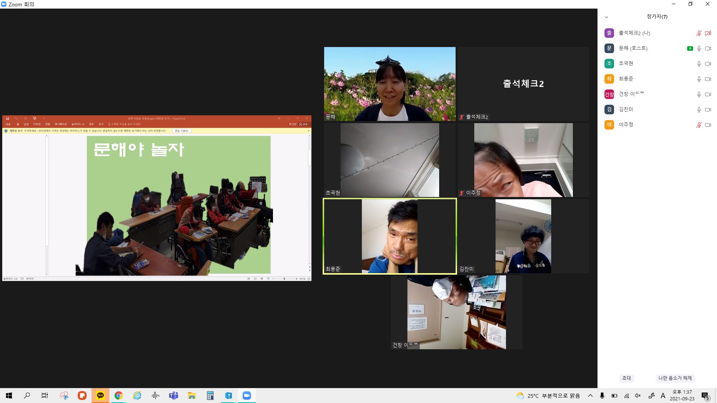The height and width of the screenshot is (403, 717).
Task: Open the 디자인 tab in PowerPoint ribbon
Action: (37, 124)
